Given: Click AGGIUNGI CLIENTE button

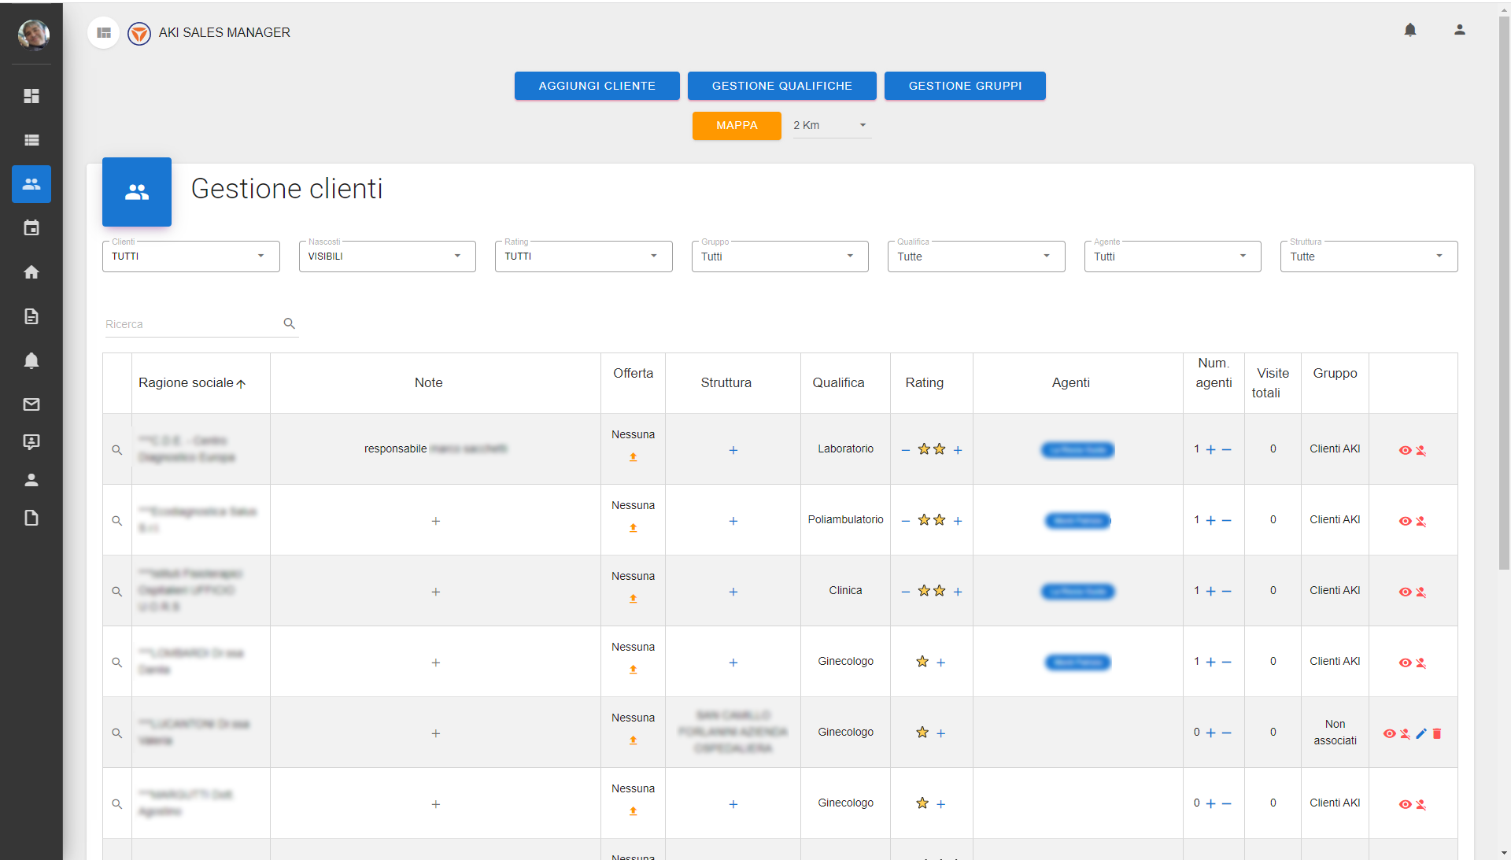Looking at the screenshot, I should 597,86.
